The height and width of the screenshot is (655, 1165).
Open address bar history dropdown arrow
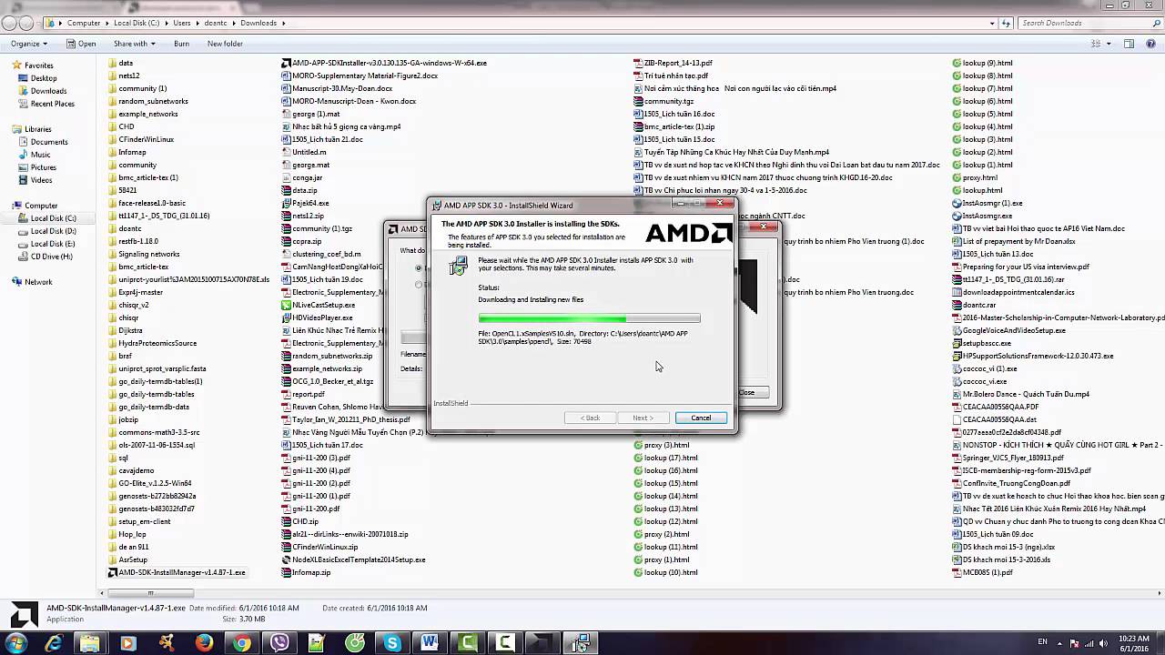pyautogui.click(x=990, y=23)
